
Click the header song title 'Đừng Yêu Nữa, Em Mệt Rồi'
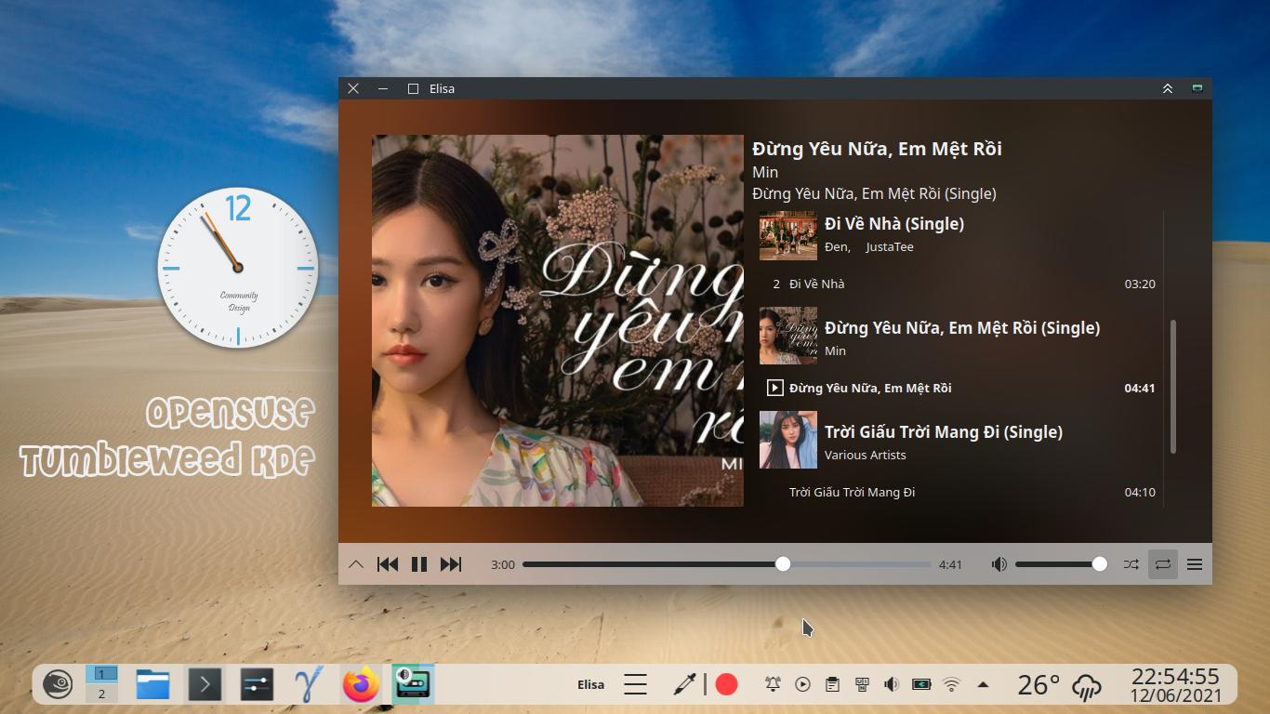(x=877, y=149)
